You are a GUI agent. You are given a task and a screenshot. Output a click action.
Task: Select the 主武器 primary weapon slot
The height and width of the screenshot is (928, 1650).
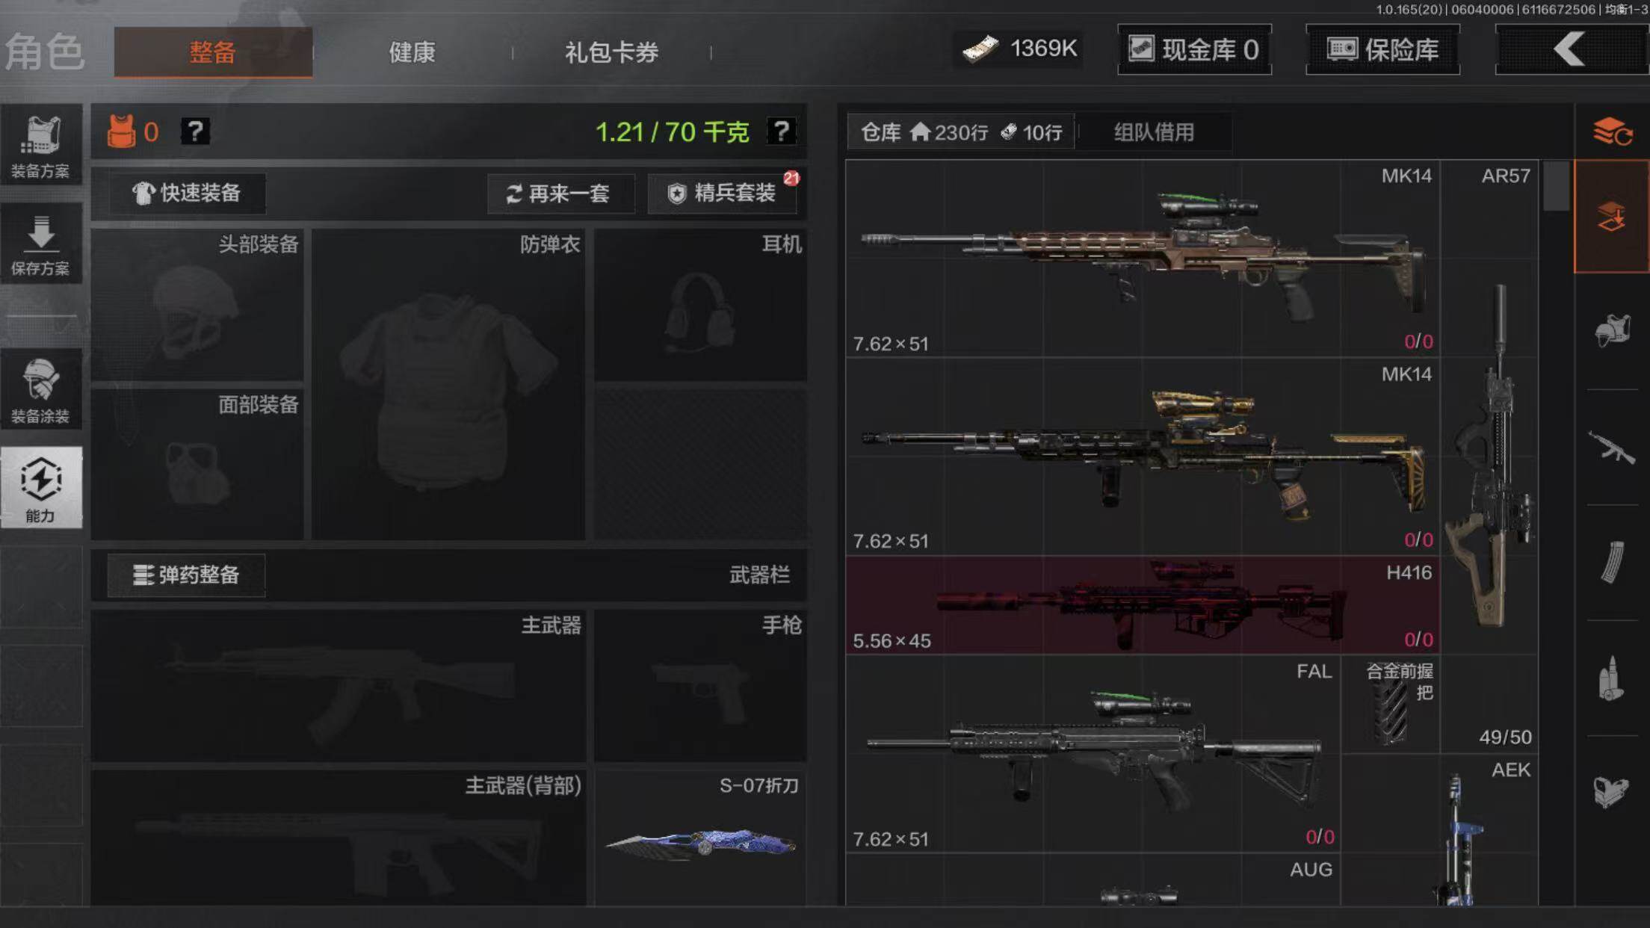click(338, 686)
